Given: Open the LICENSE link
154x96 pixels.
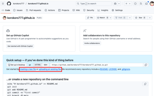Looking at the screenshot, I should pos(113,69).
